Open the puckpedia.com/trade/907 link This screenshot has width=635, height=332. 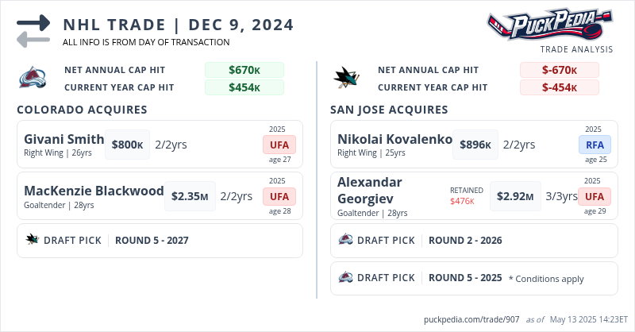point(471,319)
